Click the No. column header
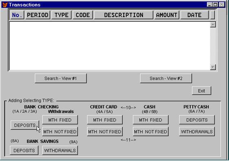 pyautogui.click(x=17, y=15)
